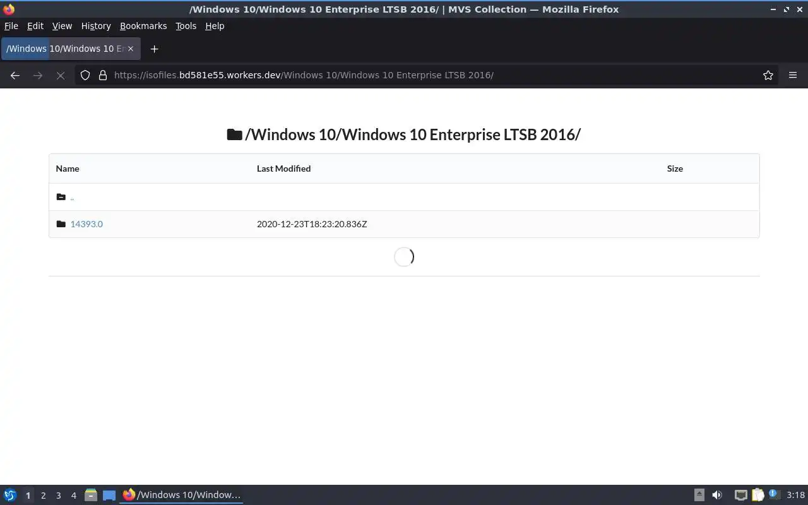Click the disabled forward arrow button
Screen dimensions: 808x505
click(38, 75)
